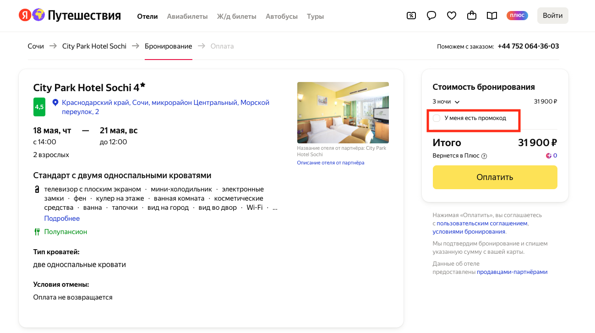Open the discounts percent ticket icon
Image resolution: width=595 pixels, height=333 pixels.
(x=411, y=16)
